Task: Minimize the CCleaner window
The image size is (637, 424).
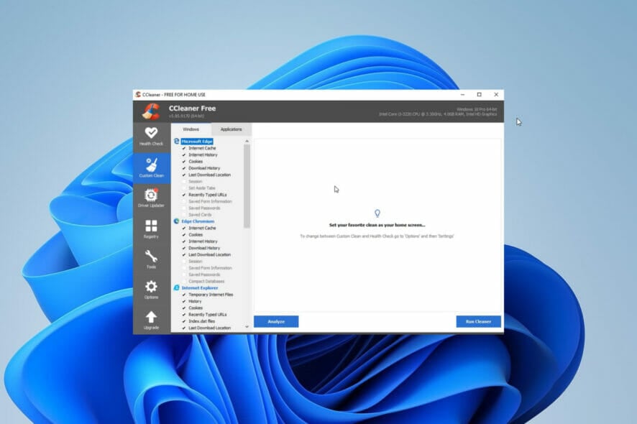Action: tap(463, 95)
